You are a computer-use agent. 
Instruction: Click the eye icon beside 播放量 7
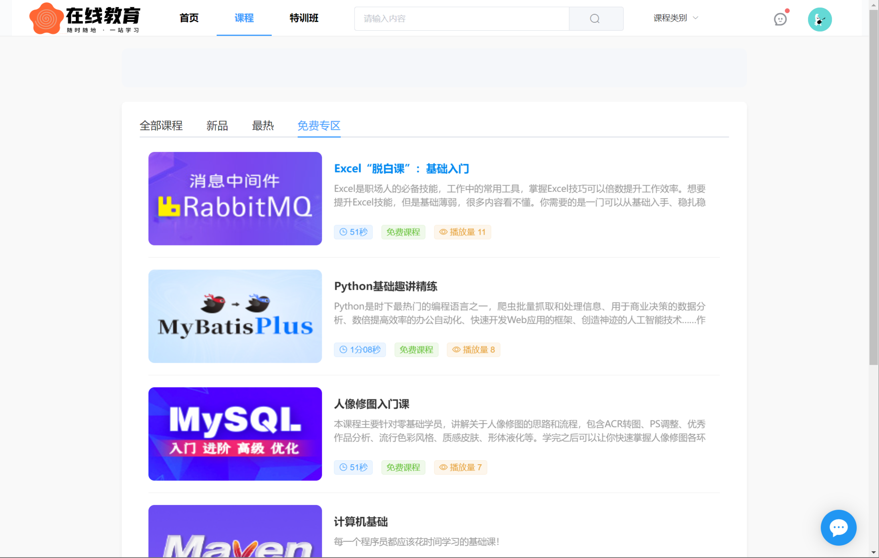coord(443,467)
